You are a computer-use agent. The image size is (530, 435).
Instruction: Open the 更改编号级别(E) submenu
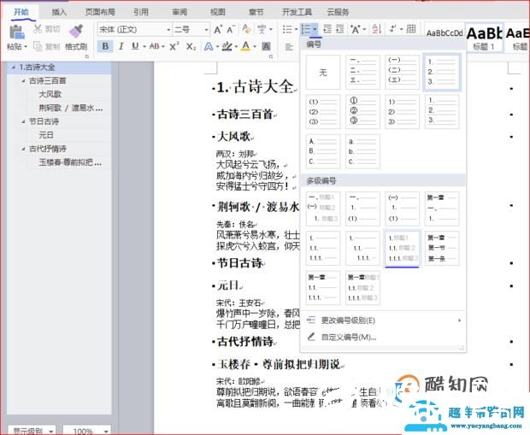(x=383, y=320)
